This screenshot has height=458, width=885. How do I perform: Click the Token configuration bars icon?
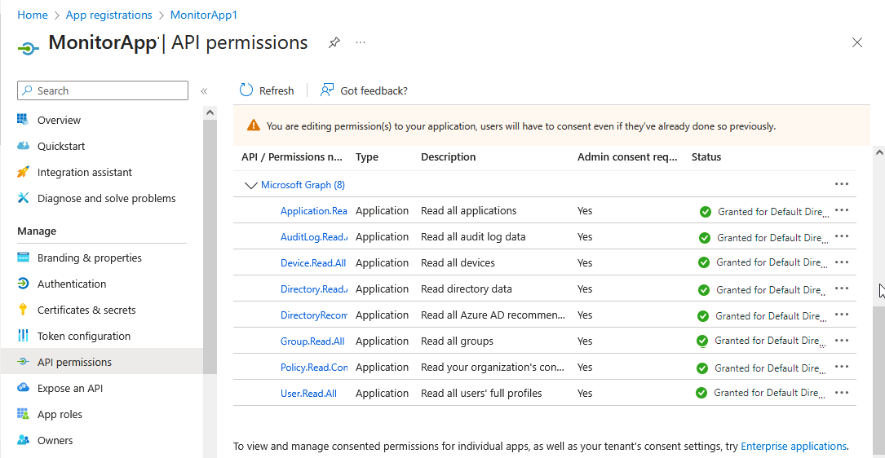point(23,336)
